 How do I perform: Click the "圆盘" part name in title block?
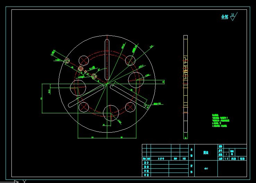206,152
